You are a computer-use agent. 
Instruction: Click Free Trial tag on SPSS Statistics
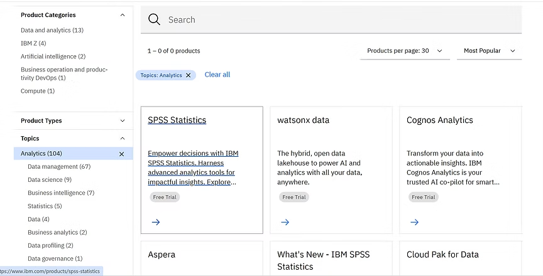tap(165, 197)
